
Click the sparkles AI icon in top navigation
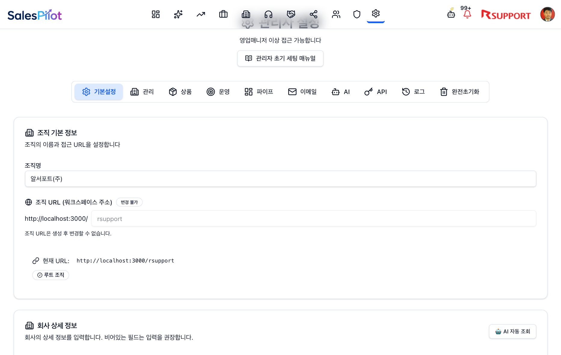[x=178, y=14]
